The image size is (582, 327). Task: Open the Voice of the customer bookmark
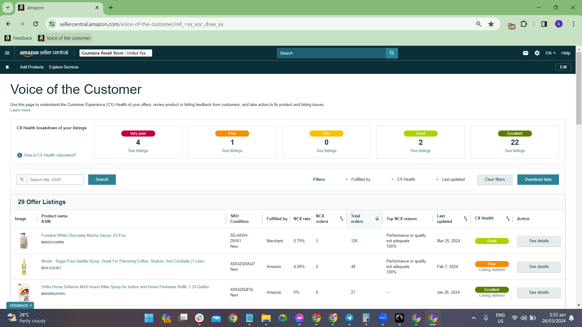point(65,38)
